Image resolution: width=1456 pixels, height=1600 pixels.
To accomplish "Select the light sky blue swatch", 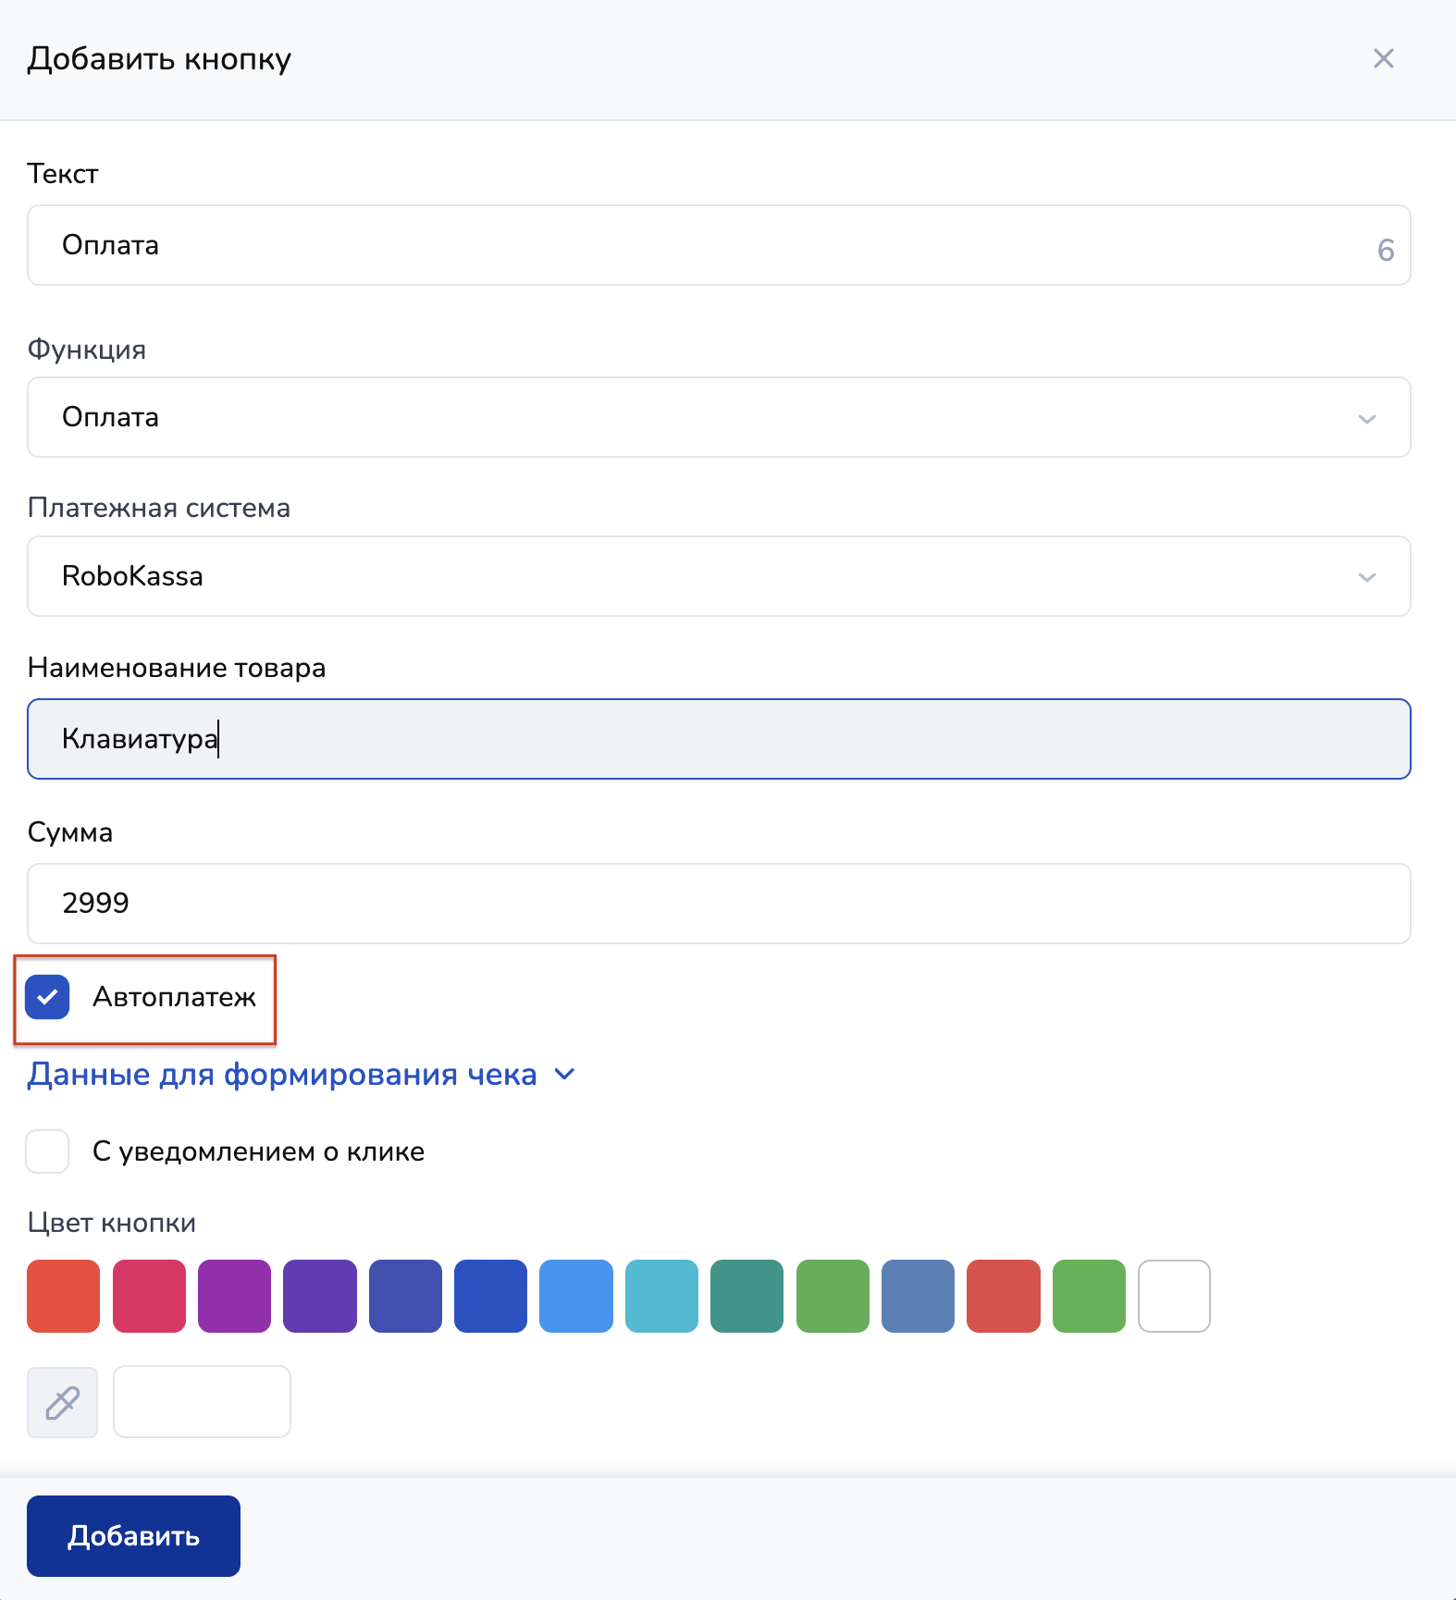I will [x=576, y=1296].
